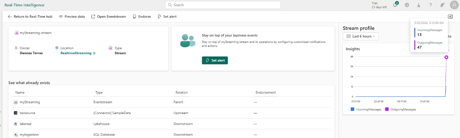
Task: Collapse the Stream profile side pane icon
Action: coord(450,16)
